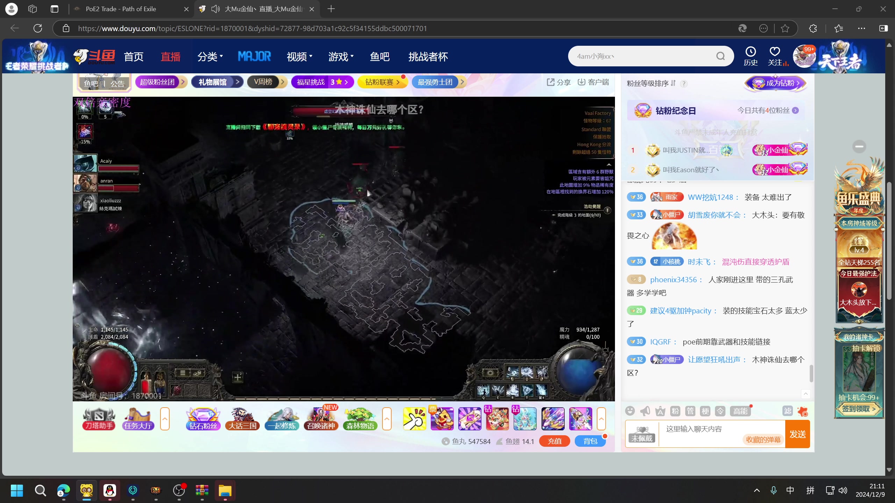Screen dimensions: 895x503
Task: Toggle 粉丝等级排序 fan level sorting
Action: click(x=651, y=83)
